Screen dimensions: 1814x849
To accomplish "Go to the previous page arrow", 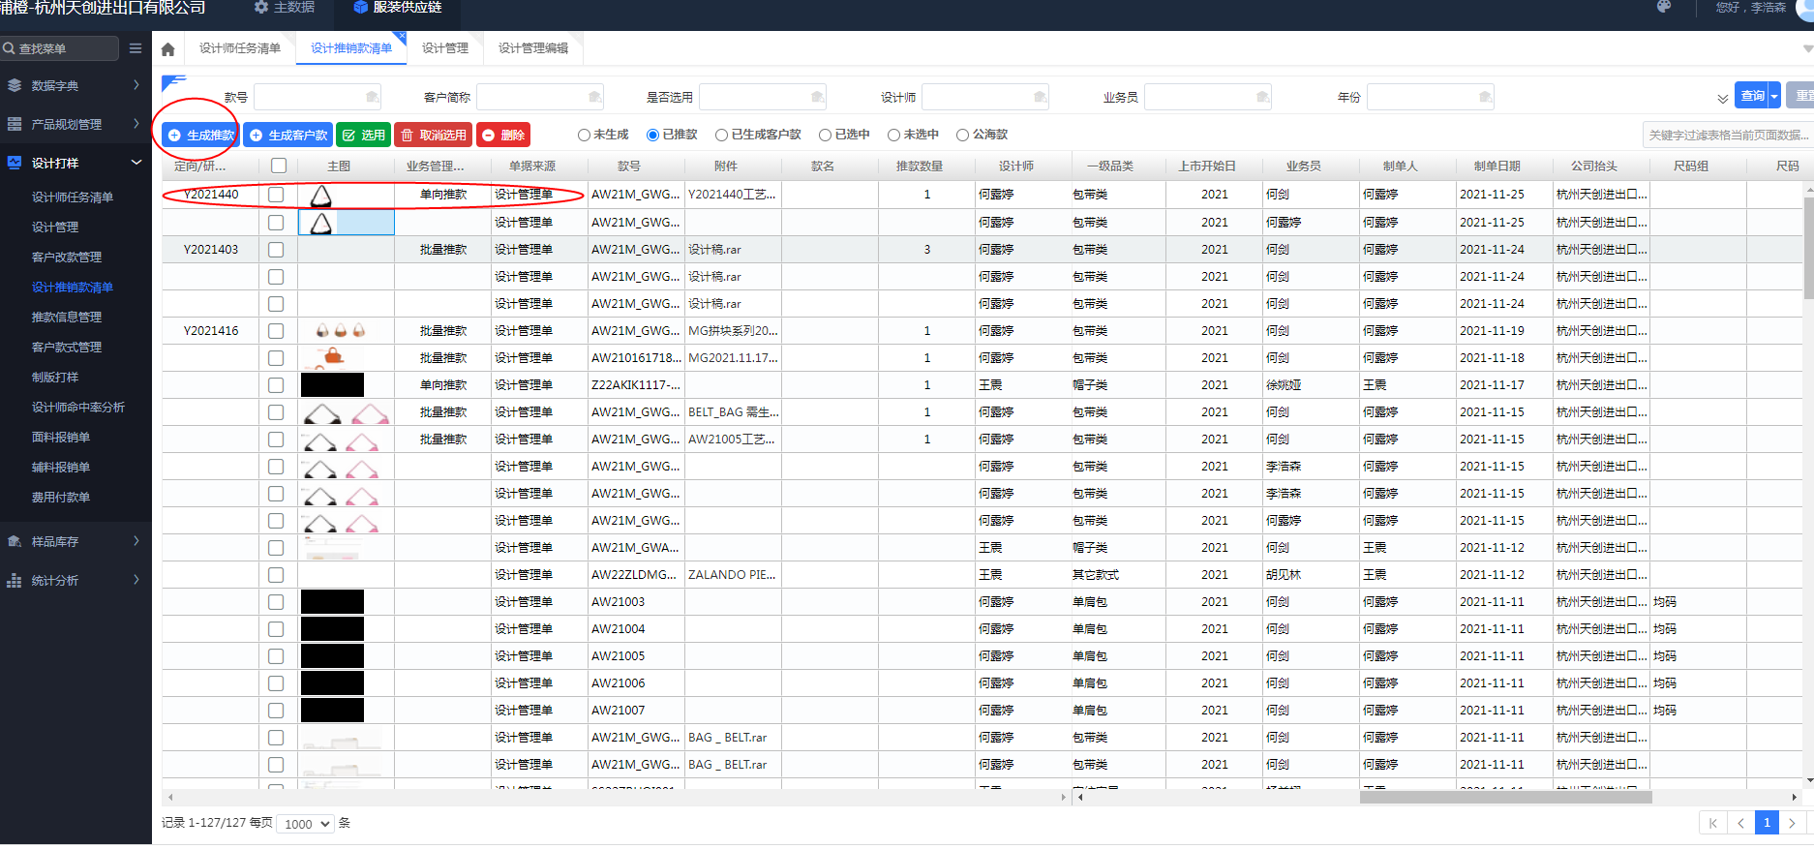I will tap(1740, 823).
